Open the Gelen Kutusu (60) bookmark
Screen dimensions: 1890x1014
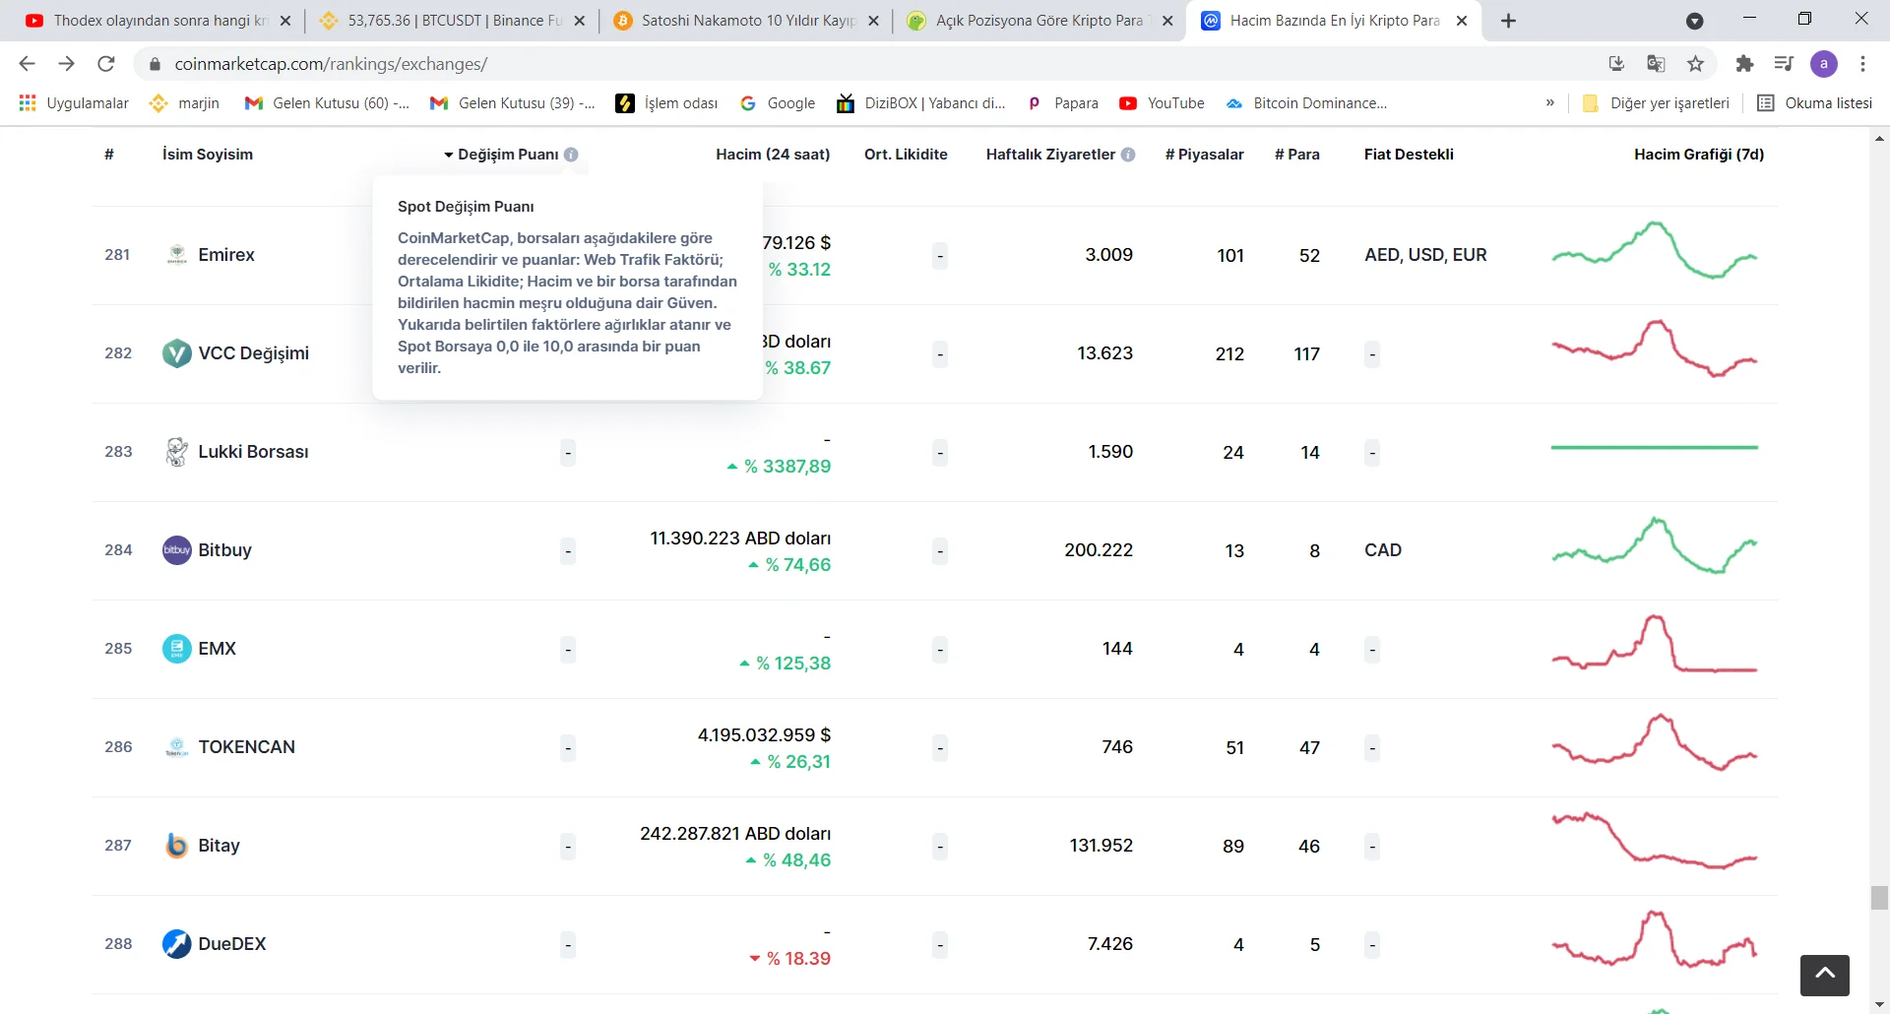tap(327, 103)
